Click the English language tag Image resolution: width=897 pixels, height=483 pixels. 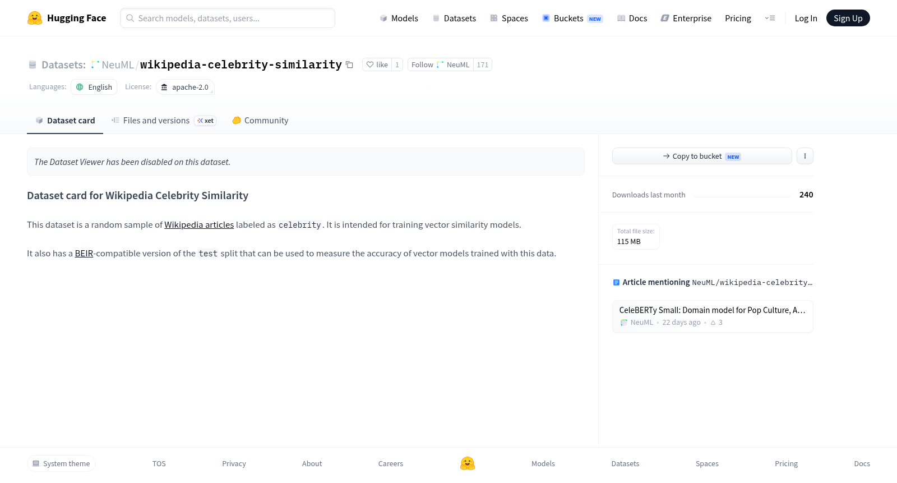pyautogui.click(x=94, y=87)
